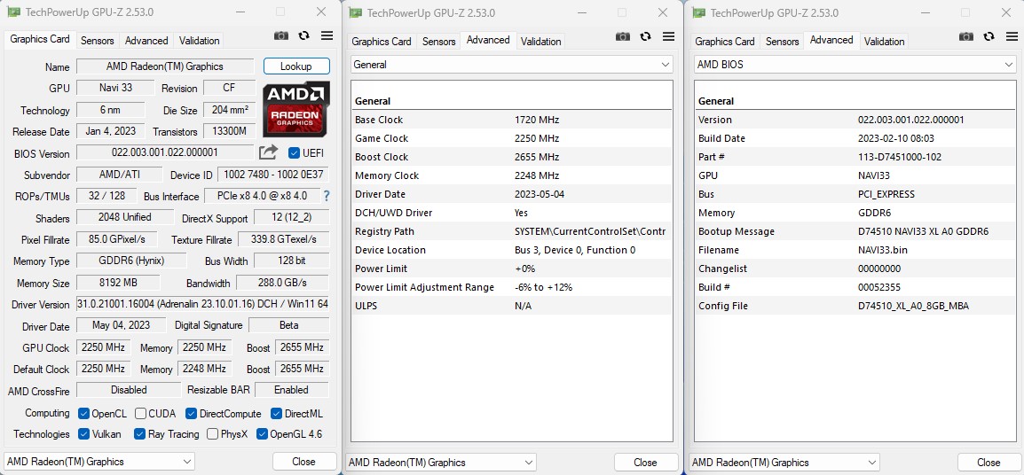Click Close button in right window
1024x475 pixels.
[989, 462]
